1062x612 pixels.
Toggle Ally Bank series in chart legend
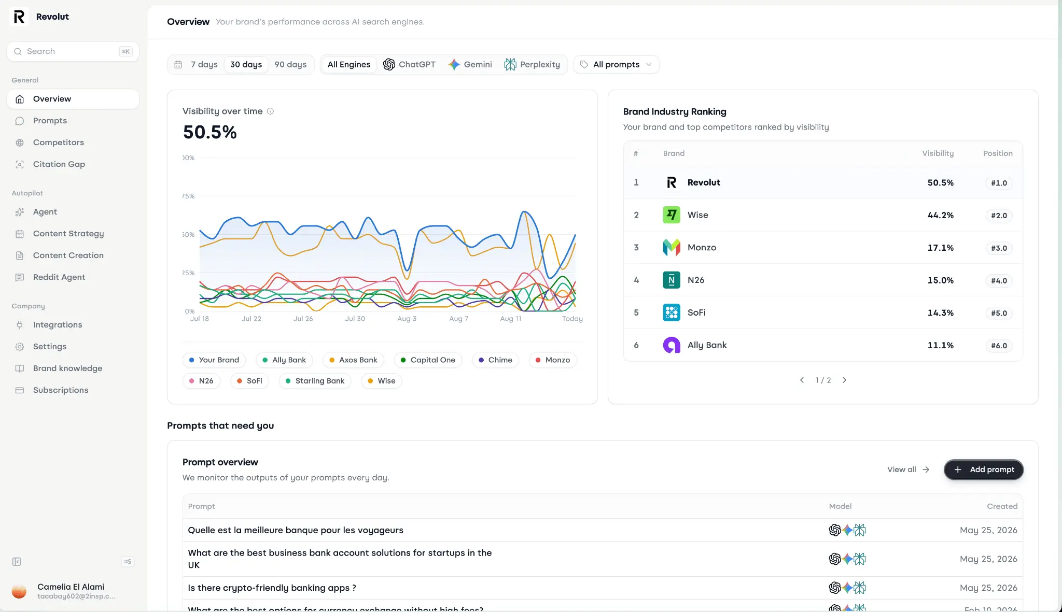(x=284, y=360)
